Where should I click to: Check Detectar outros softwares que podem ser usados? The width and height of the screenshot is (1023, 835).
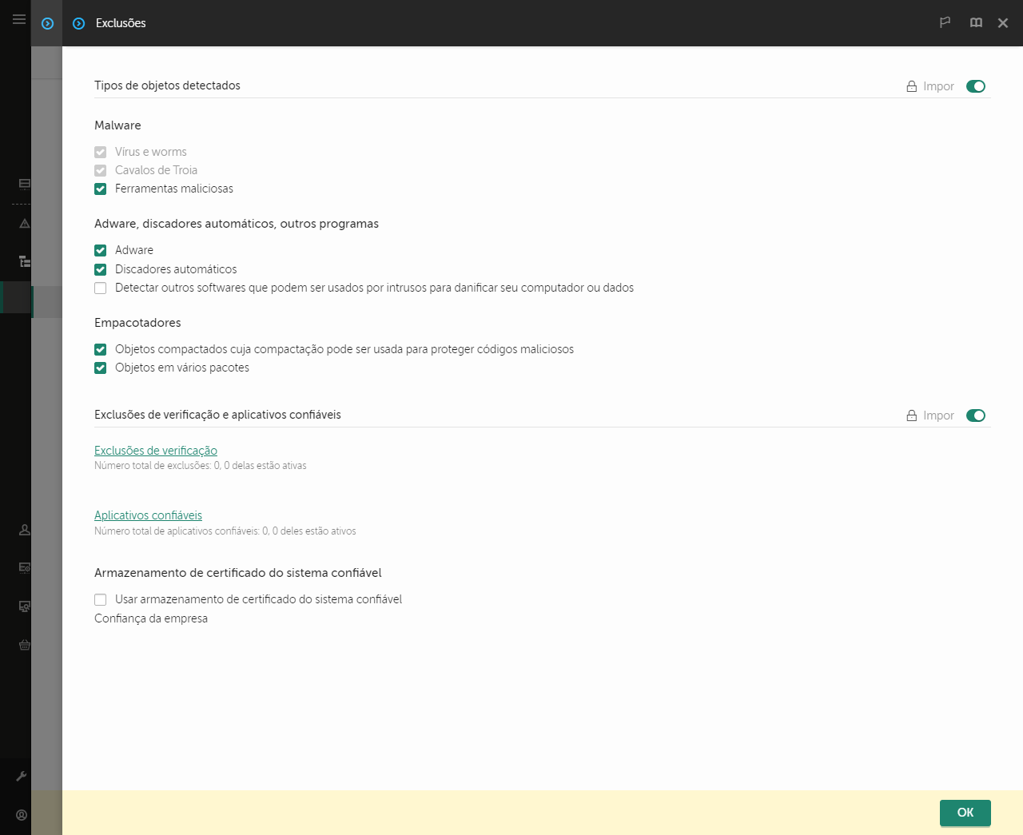coord(100,288)
